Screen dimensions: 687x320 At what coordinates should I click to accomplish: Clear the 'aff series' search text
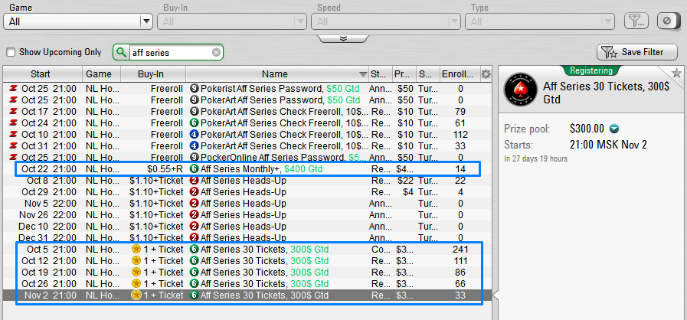(x=217, y=53)
